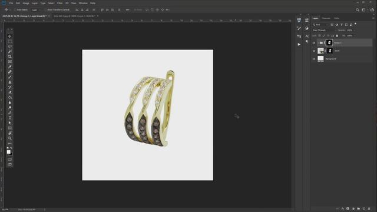Click the foreground color swatch
377x212 pixels.
coord(8,152)
